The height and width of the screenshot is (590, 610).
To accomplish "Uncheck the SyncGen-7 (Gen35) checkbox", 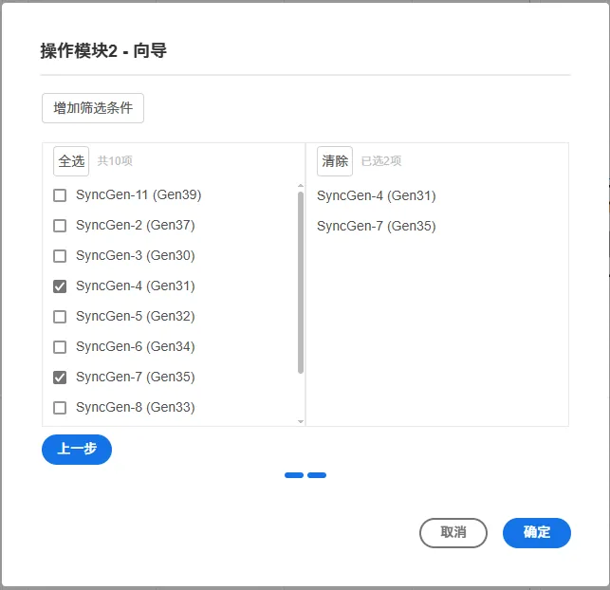I will click(x=60, y=378).
